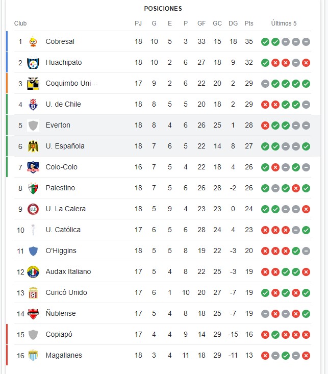The height and width of the screenshot is (374, 328).
Task: Select the Últimos 5 column header
Action: (284, 23)
